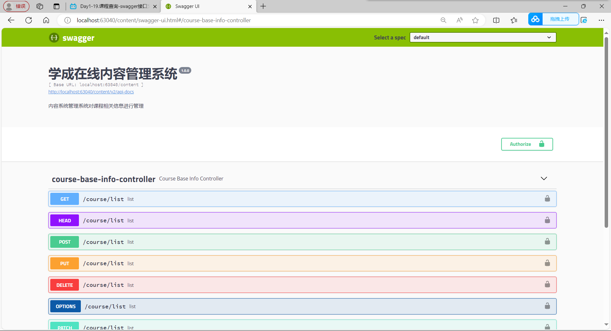
Task: Click the Authorize button
Action: 527,144
